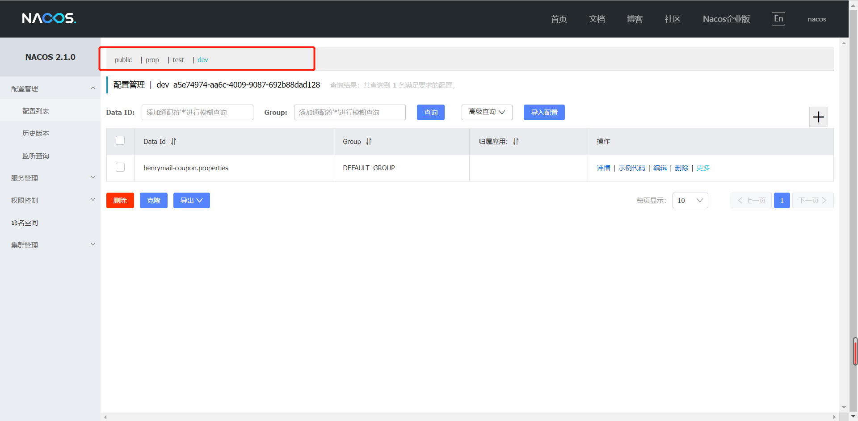The image size is (858, 421).
Task: Click the sort icon beside 归属应用
Action: click(516, 142)
